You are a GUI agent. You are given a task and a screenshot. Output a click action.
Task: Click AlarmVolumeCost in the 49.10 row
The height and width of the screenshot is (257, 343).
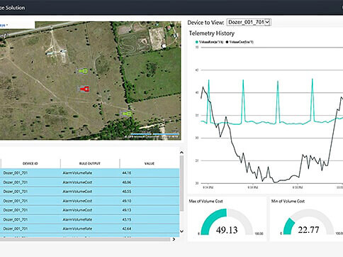pyautogui.click(x=77, y=201)
